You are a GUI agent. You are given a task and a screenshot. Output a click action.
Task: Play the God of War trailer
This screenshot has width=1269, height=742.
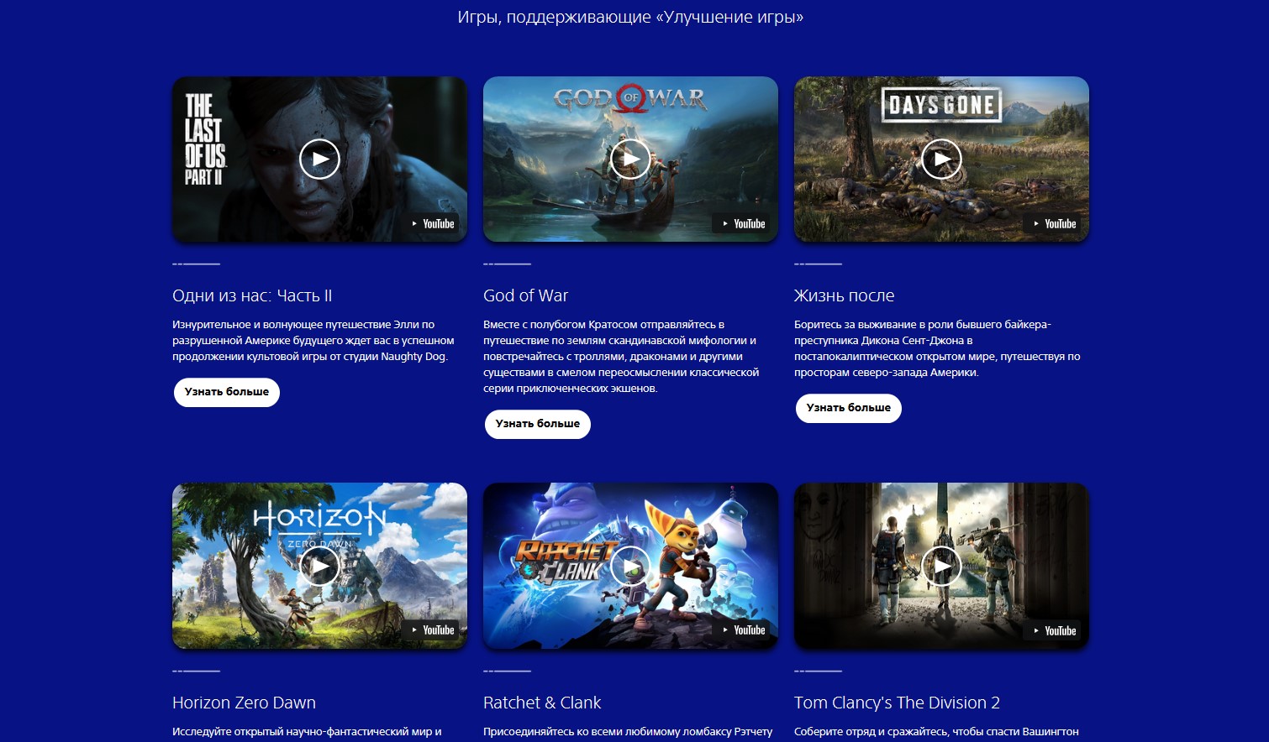630,159
